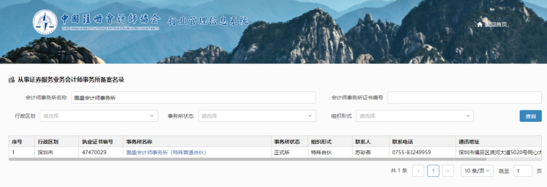Image resolution: width=547 pixels, height=187 pixels.
Task: Click the 行业管理信息系统 title text
Action: pyautogui.click(x=208, y=21)
